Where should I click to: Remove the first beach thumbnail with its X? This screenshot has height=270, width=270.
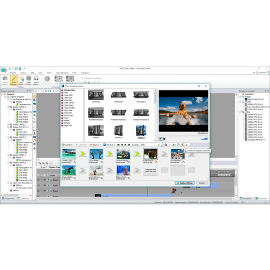point(75,162)
